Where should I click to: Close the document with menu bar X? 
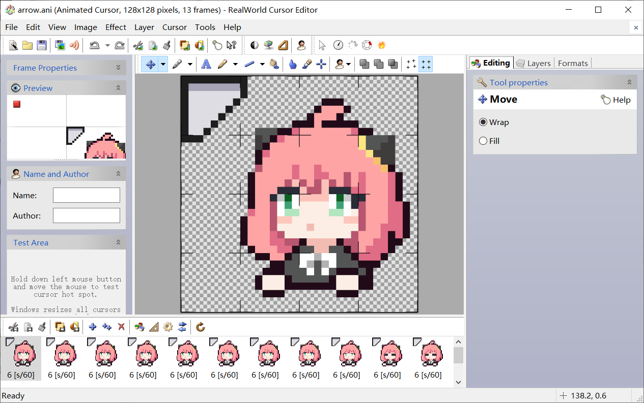(636, 27)
